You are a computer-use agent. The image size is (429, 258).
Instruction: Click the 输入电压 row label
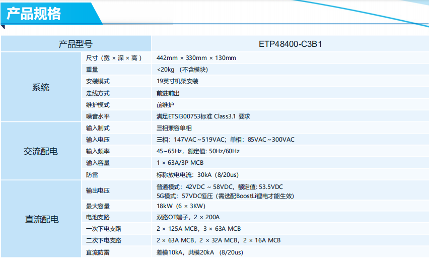coord(98,140)
